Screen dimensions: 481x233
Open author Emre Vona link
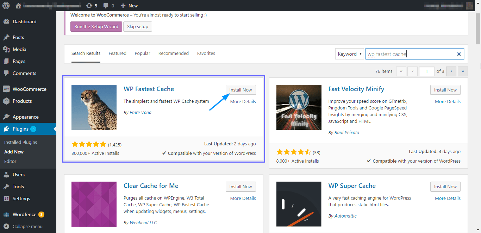[x=140, y=112]
